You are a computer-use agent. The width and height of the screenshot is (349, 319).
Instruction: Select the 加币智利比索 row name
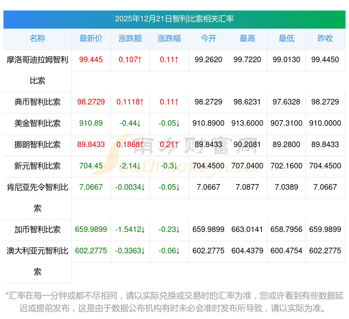37,230
